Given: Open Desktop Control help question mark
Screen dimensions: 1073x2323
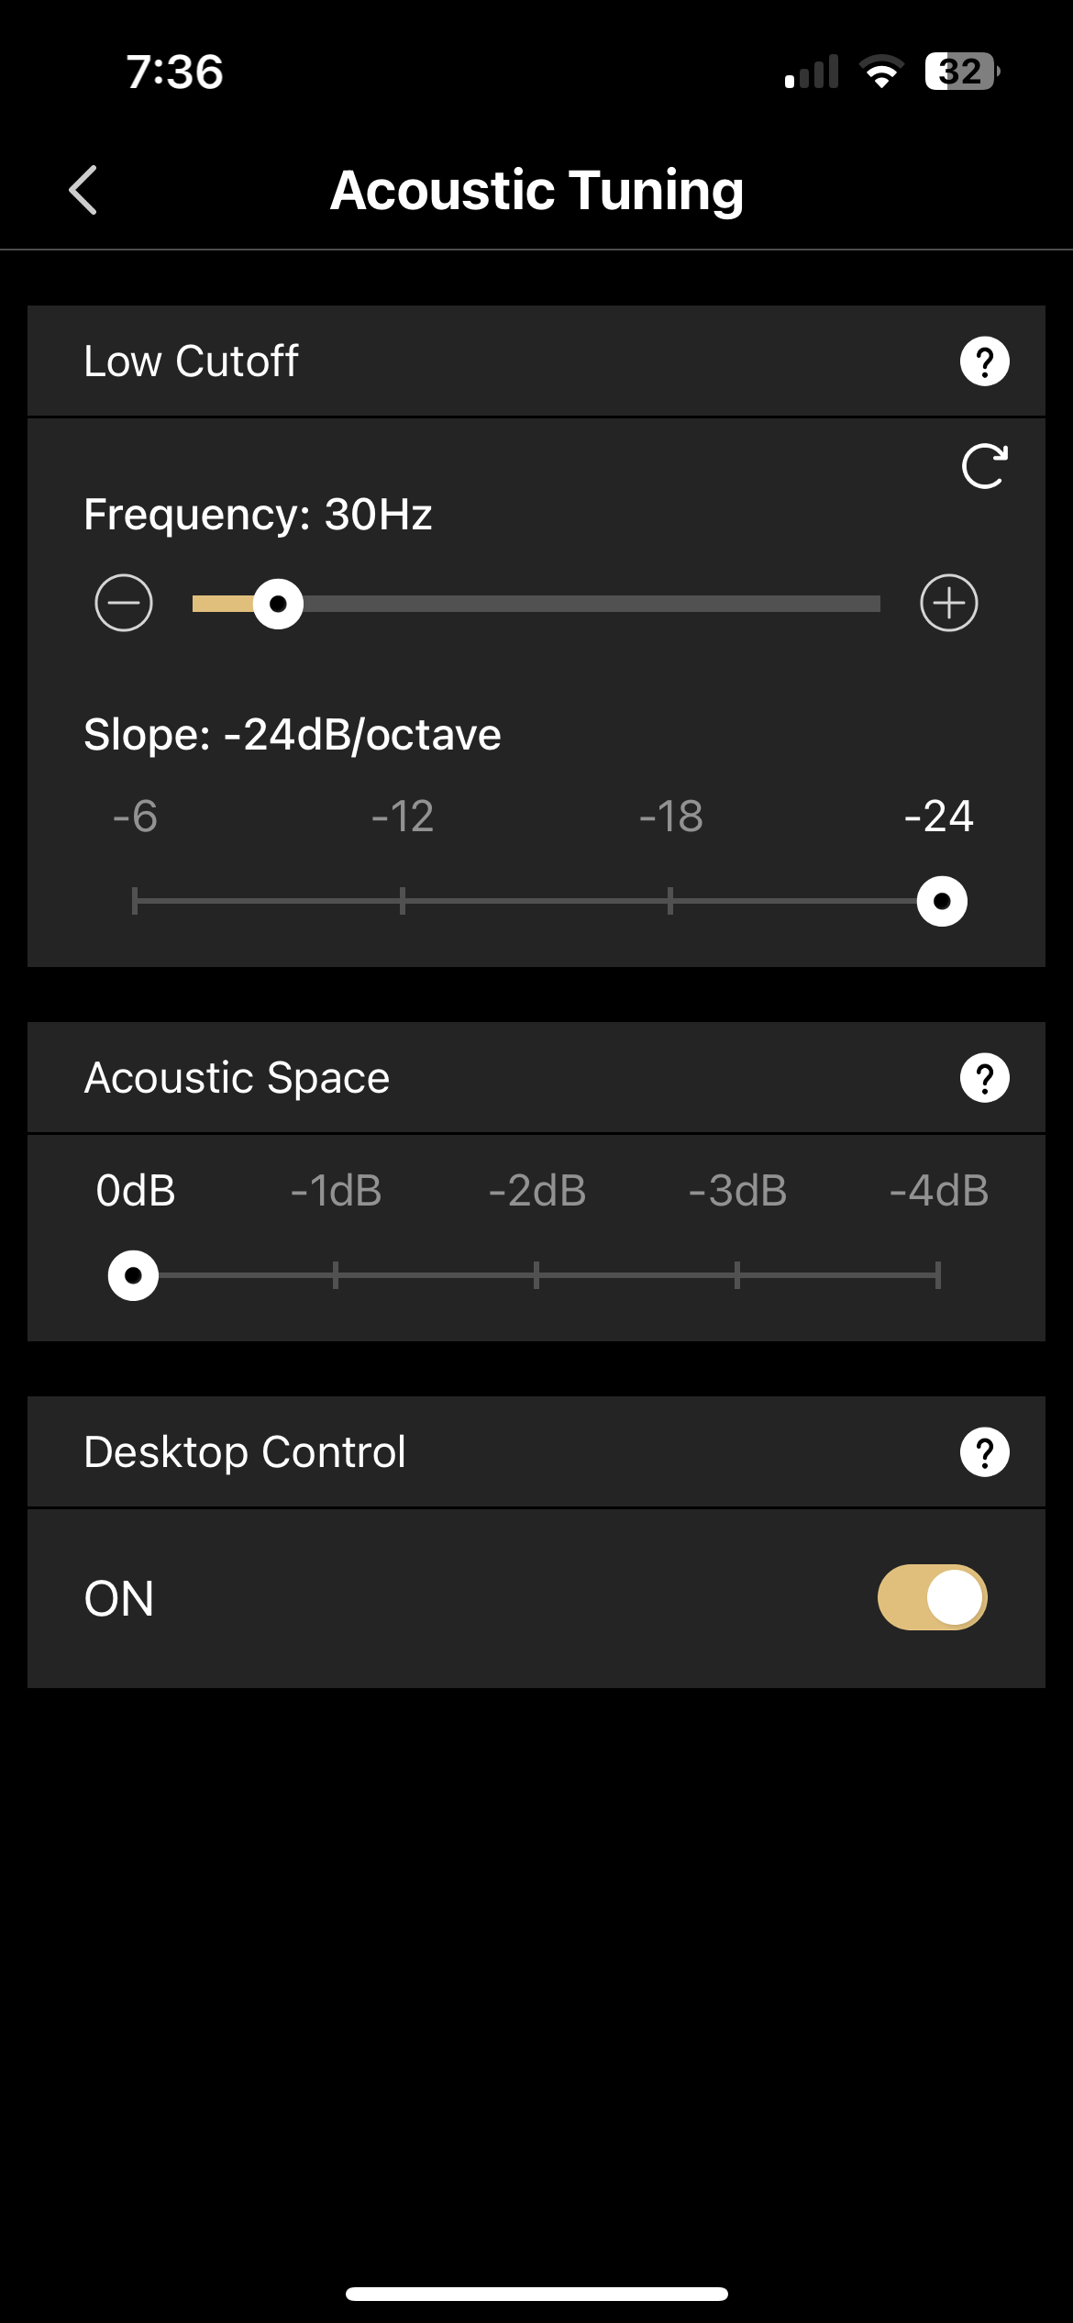Looking at the screenshot, I should point(985,1452).
